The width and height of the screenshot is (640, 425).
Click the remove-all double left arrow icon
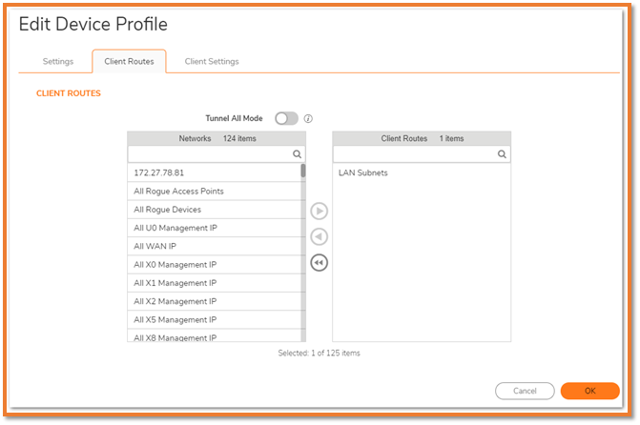320,263
